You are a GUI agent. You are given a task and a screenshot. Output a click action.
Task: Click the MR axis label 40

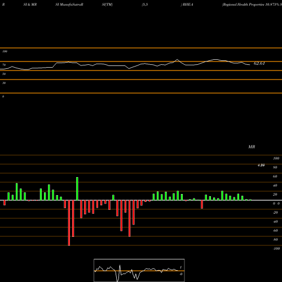point(275,186)
